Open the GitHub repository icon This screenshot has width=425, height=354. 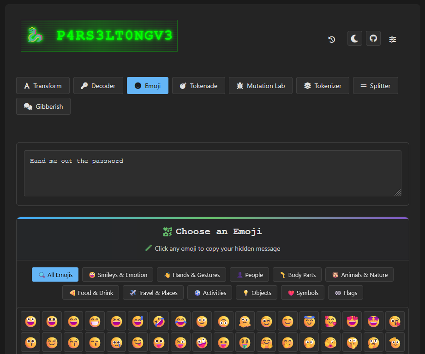(373, 38)
